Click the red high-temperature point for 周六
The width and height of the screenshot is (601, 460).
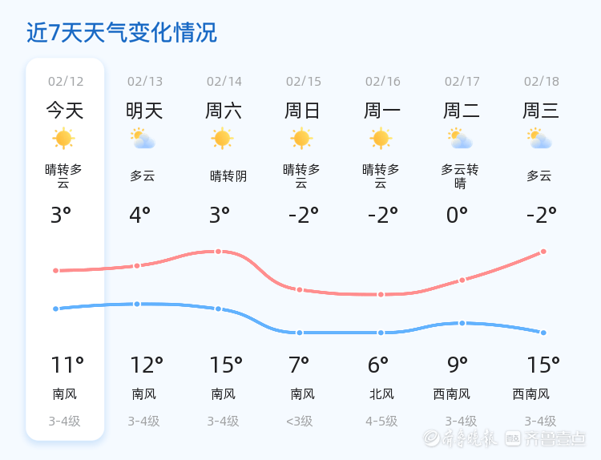[218, 252]
